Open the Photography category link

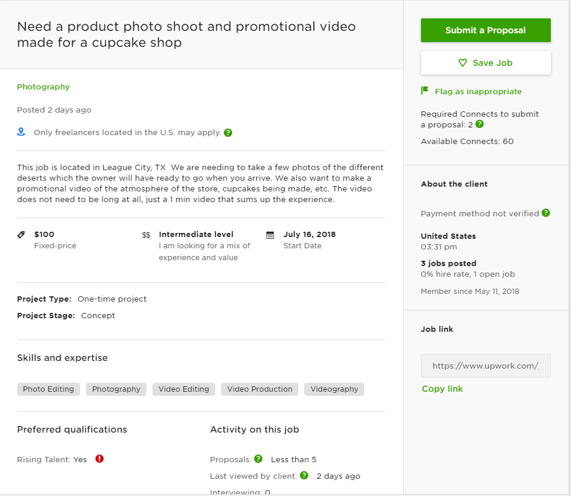pyautogui.click(x=43, y=87)
